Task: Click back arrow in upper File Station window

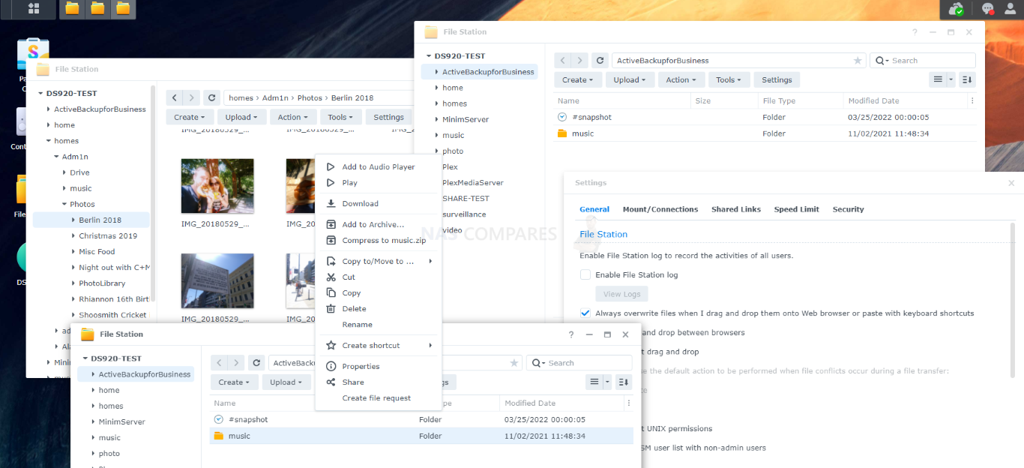Action: click(563, 60)
